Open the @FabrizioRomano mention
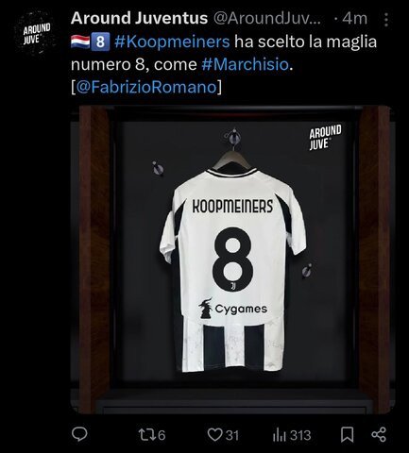Screen dimensions: 409x453 coord(146,87)
